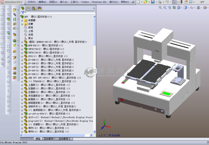This screenshot has width=209, height=145.
Task: Open the Toolbox menu
Action: (x=85, y=2)
